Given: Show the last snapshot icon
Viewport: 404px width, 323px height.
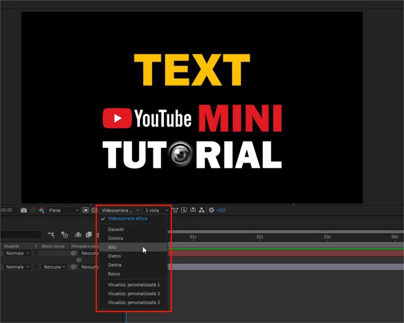Looking at the screenshot, I should pos(32,210).
